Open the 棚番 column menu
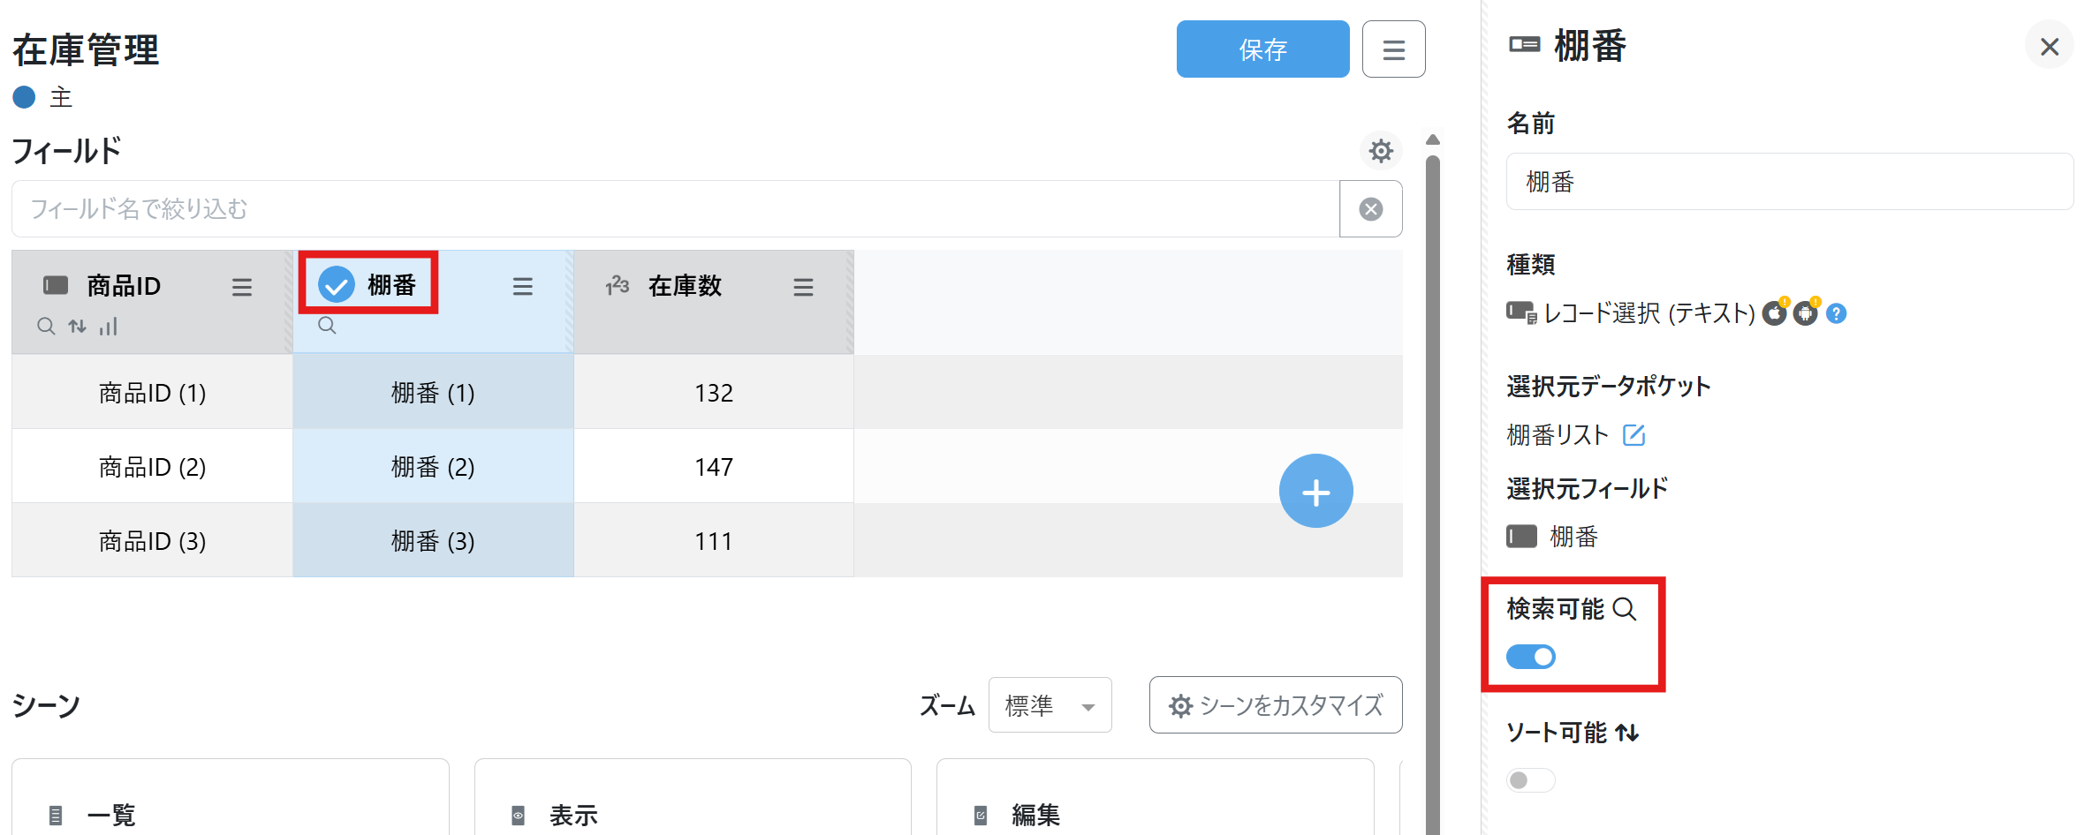The width and height of the screenshot is (2092, 835). click(x=522, y=287)
